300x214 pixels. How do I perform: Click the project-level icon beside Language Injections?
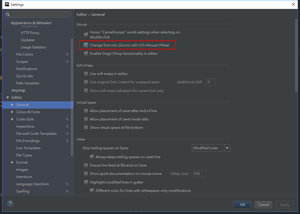coord(67,184)
